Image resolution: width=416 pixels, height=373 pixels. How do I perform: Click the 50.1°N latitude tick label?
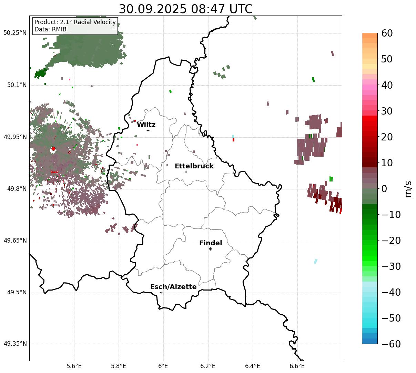17,85
